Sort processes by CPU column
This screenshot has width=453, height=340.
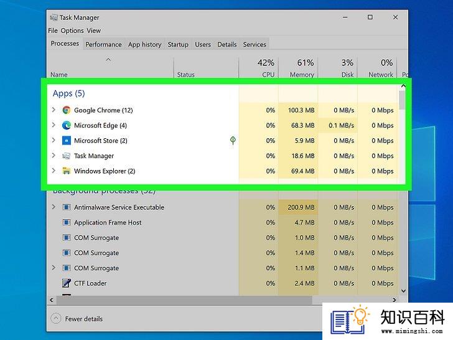pyautogui.click(x=259, y=68)
